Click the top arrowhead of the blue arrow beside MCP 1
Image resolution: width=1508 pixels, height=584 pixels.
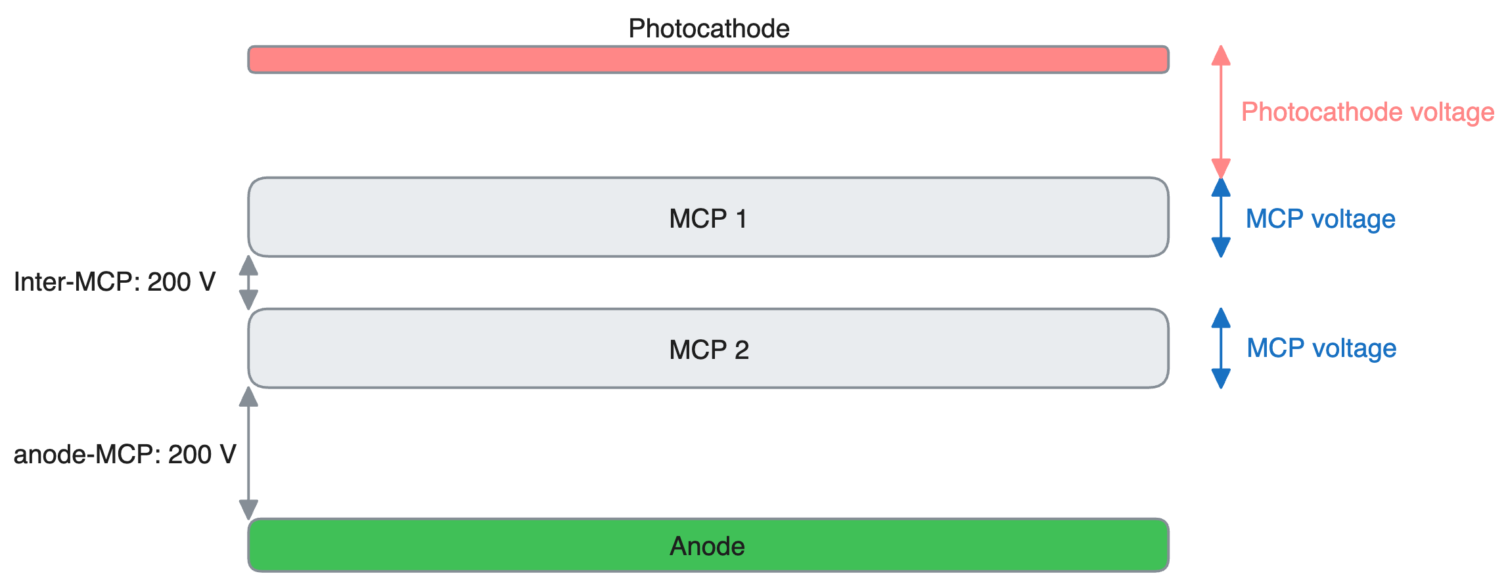pos(1221,188)
